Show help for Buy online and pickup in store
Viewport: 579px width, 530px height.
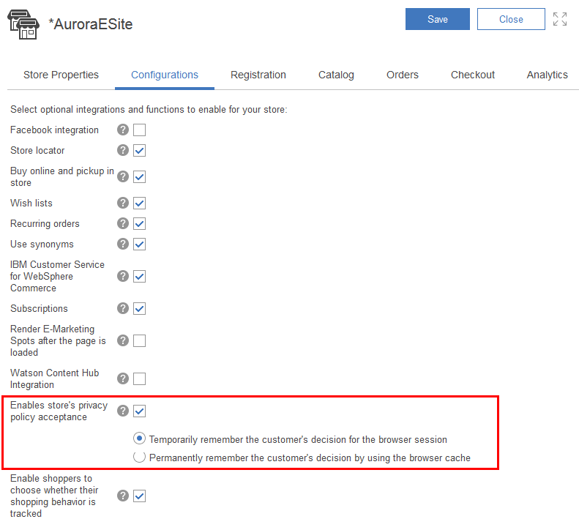click(123, 176)
